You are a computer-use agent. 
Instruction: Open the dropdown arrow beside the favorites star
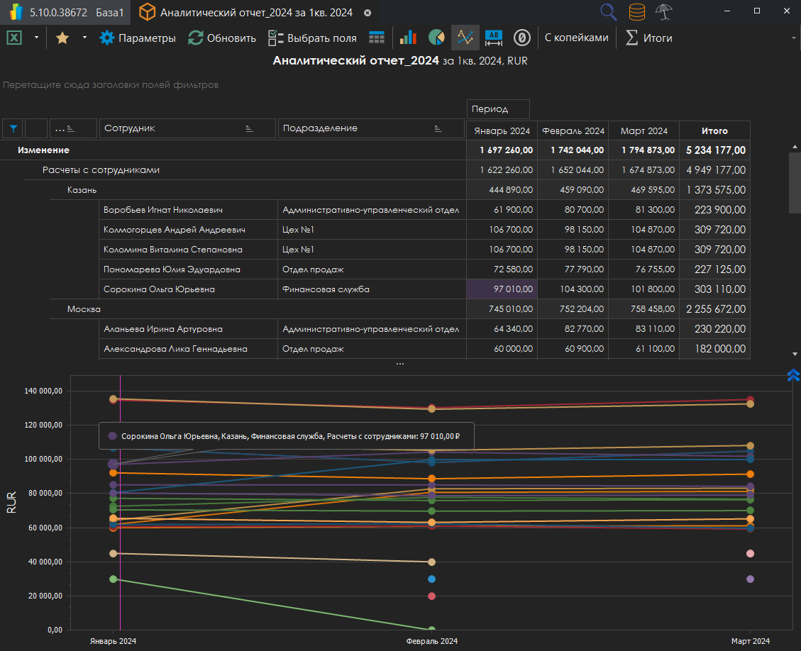(x=84, y=38)
